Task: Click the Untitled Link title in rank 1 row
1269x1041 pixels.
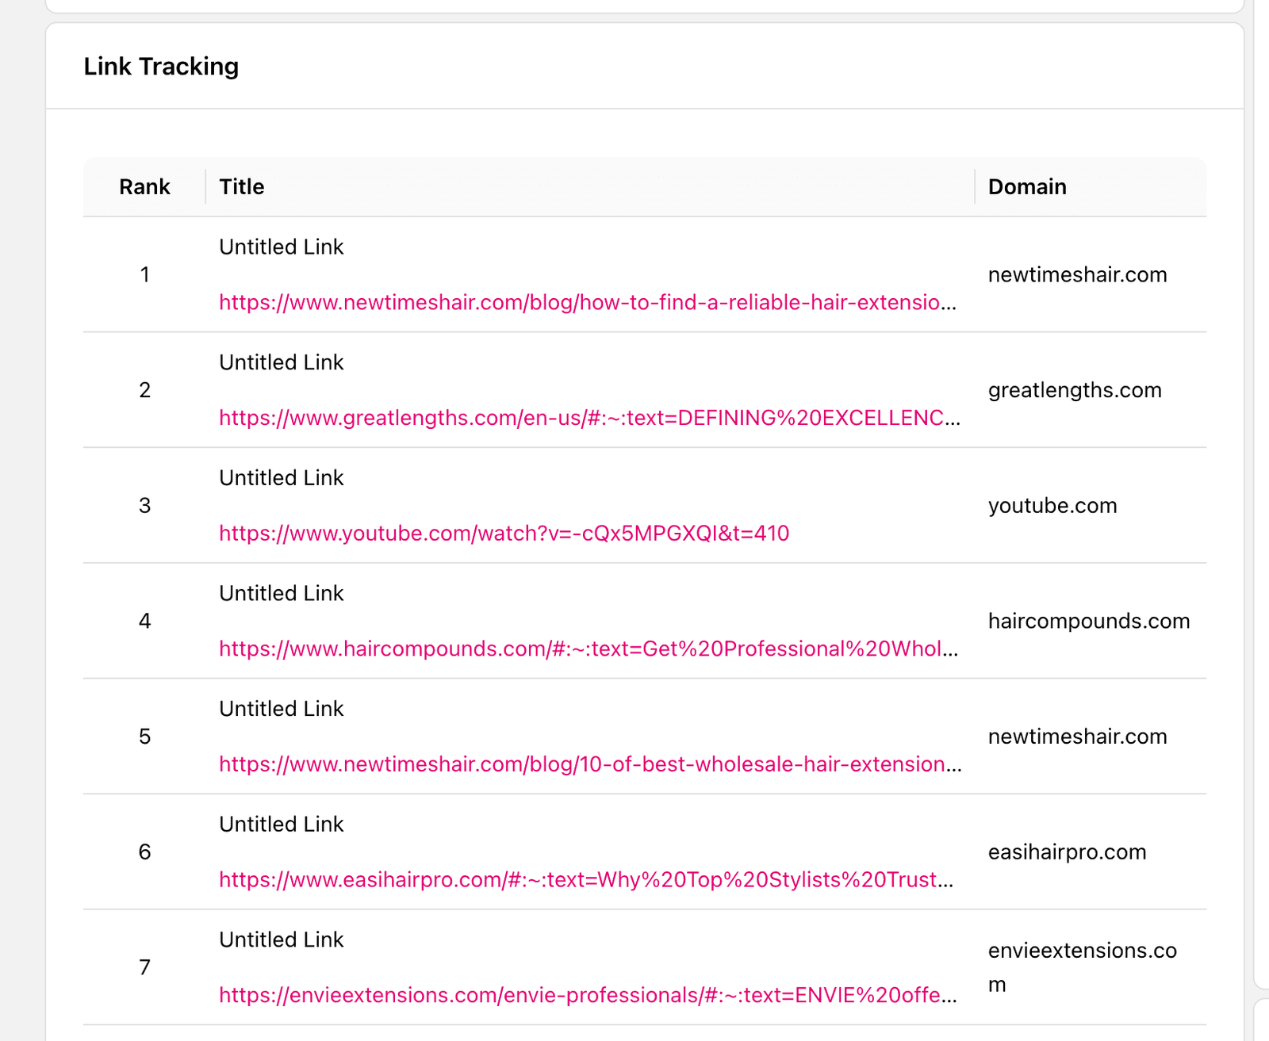Action: tap(282, 247)
